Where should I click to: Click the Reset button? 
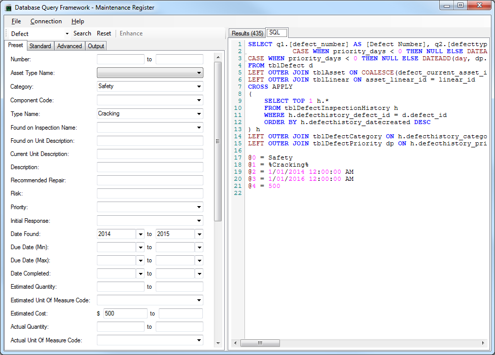click(104, 33)
